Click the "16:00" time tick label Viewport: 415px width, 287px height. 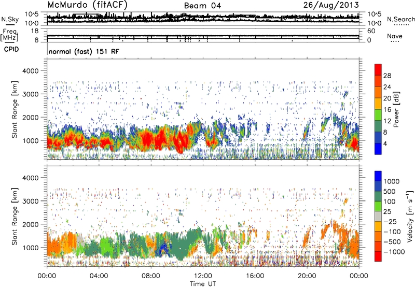click(255, 276)
